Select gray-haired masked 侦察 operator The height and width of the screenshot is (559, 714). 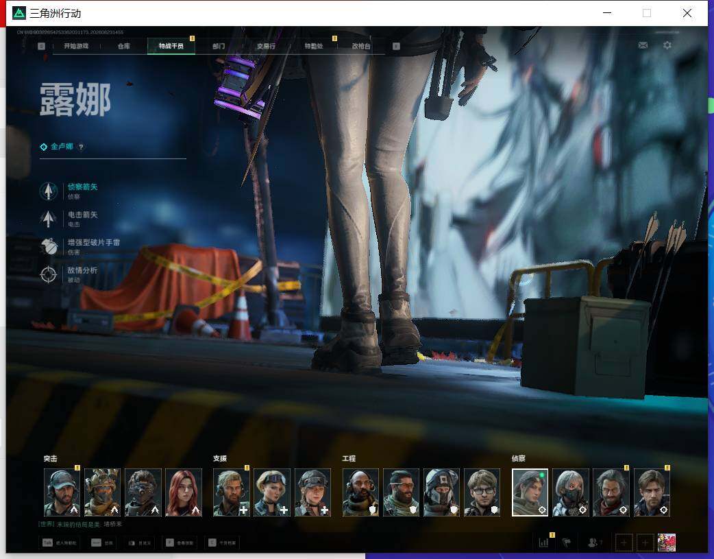[x=571, y=492]
